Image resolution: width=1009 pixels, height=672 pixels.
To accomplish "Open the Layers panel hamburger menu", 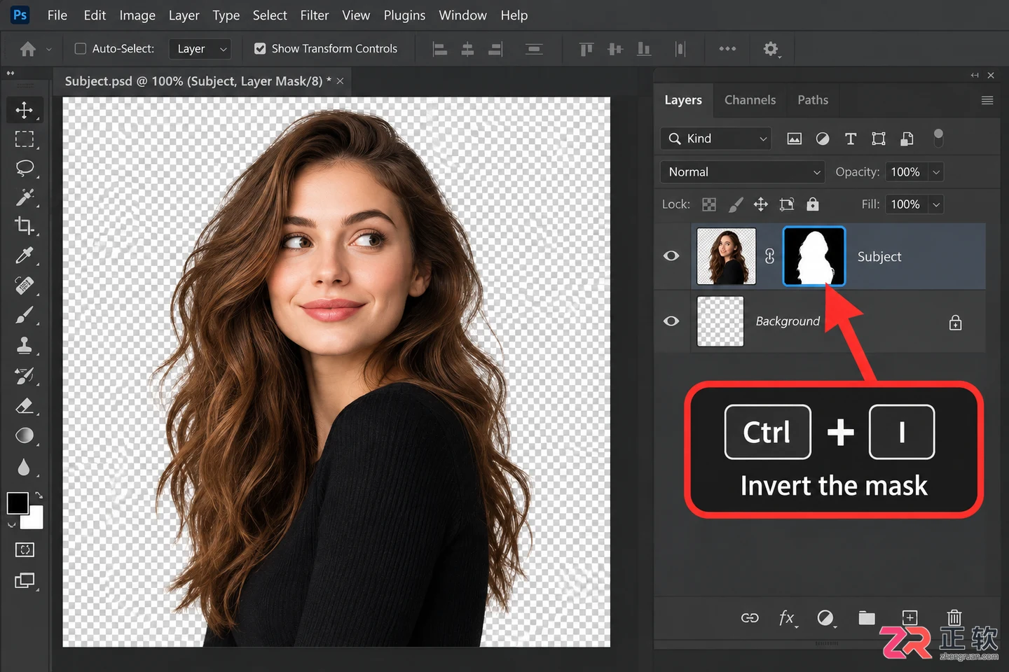I will pyautogui.click(x=987, y=100).
